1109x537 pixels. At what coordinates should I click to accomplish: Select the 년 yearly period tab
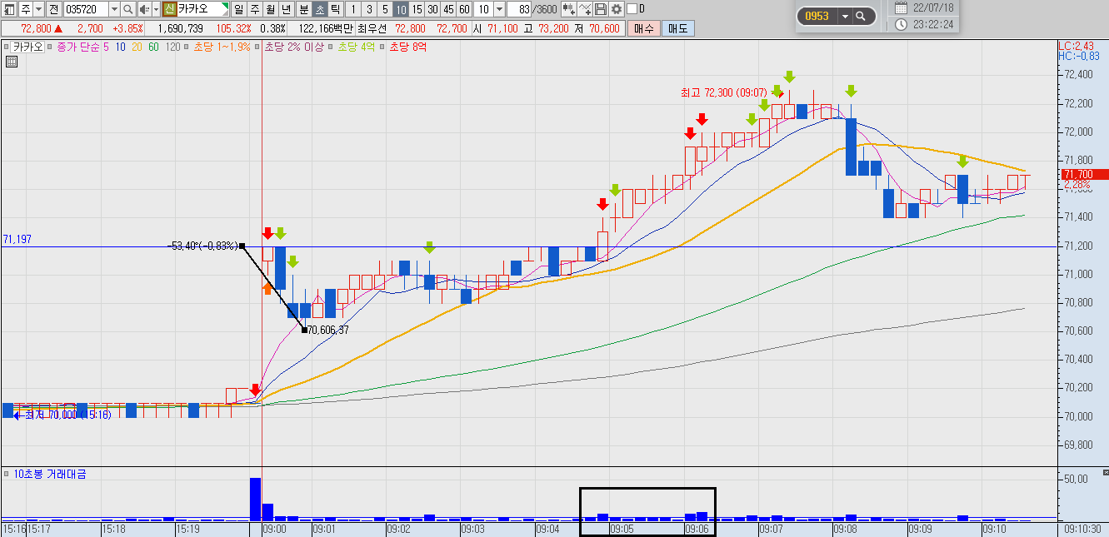pos(286,9)
